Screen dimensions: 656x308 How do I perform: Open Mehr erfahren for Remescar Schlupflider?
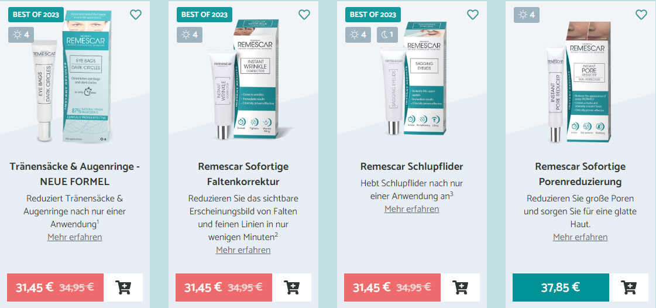(411, 209)
